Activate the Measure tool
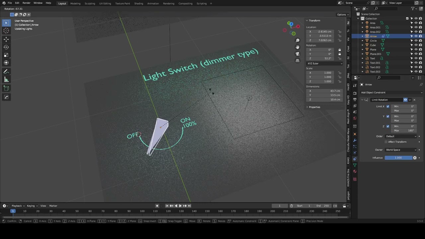Viewport: 425px width, 239px height. (x=6, y=79)
